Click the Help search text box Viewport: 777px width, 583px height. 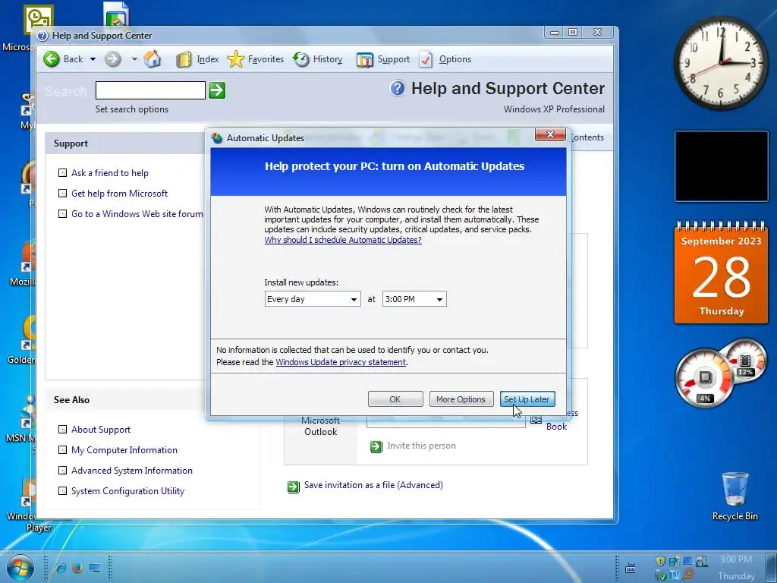tap(150, 90)
